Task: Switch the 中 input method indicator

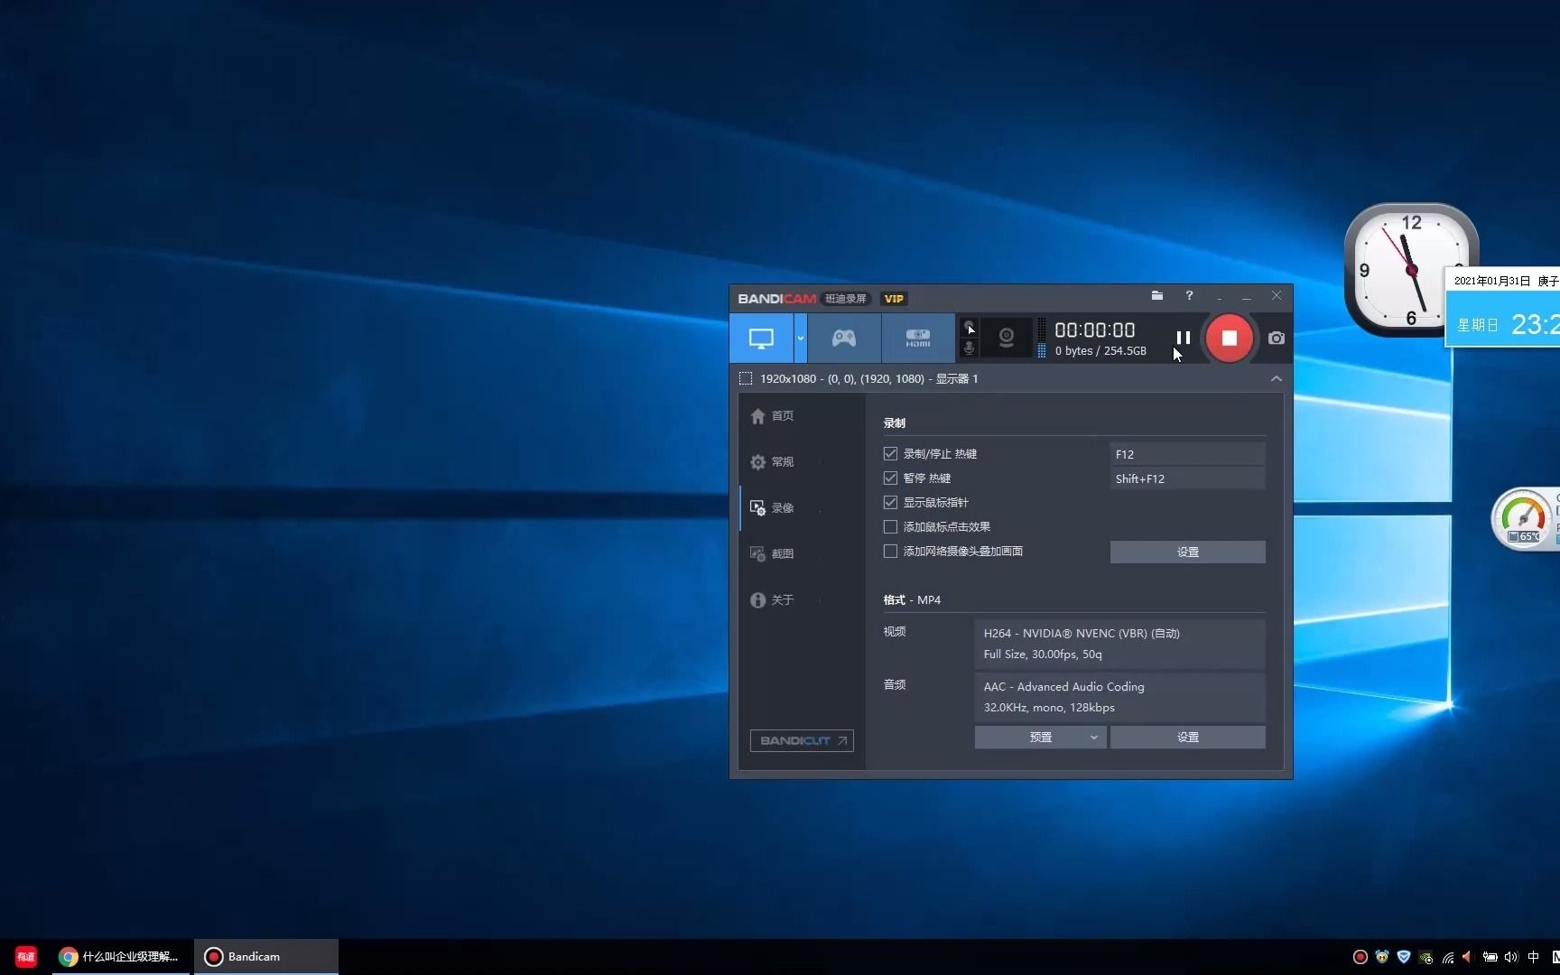Action: click(x=1533, y=957)
